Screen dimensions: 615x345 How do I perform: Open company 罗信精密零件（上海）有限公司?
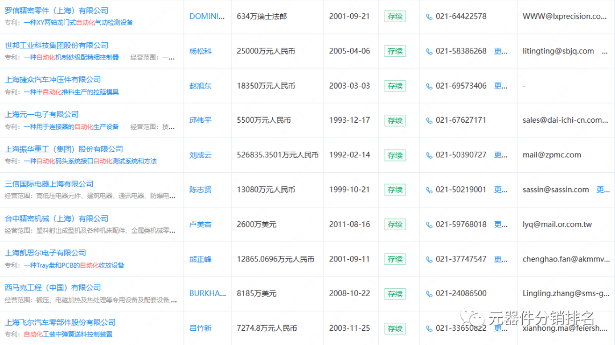coord(56,11)
